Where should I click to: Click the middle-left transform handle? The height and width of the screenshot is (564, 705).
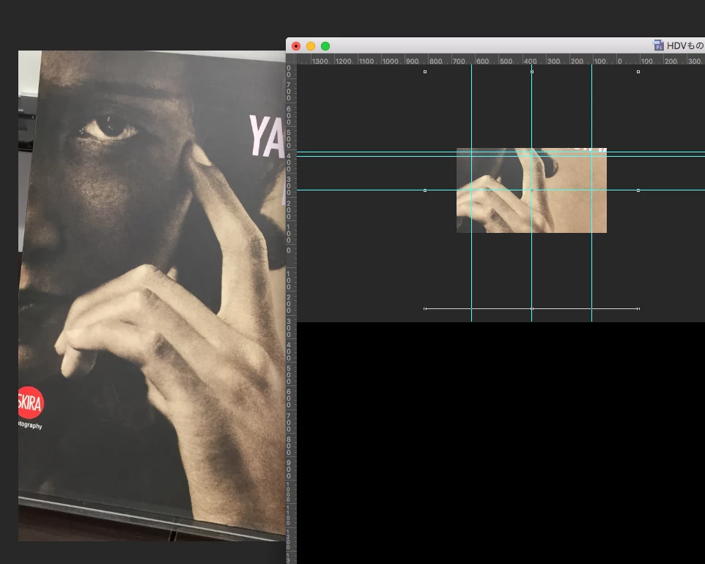click(425, 190)
